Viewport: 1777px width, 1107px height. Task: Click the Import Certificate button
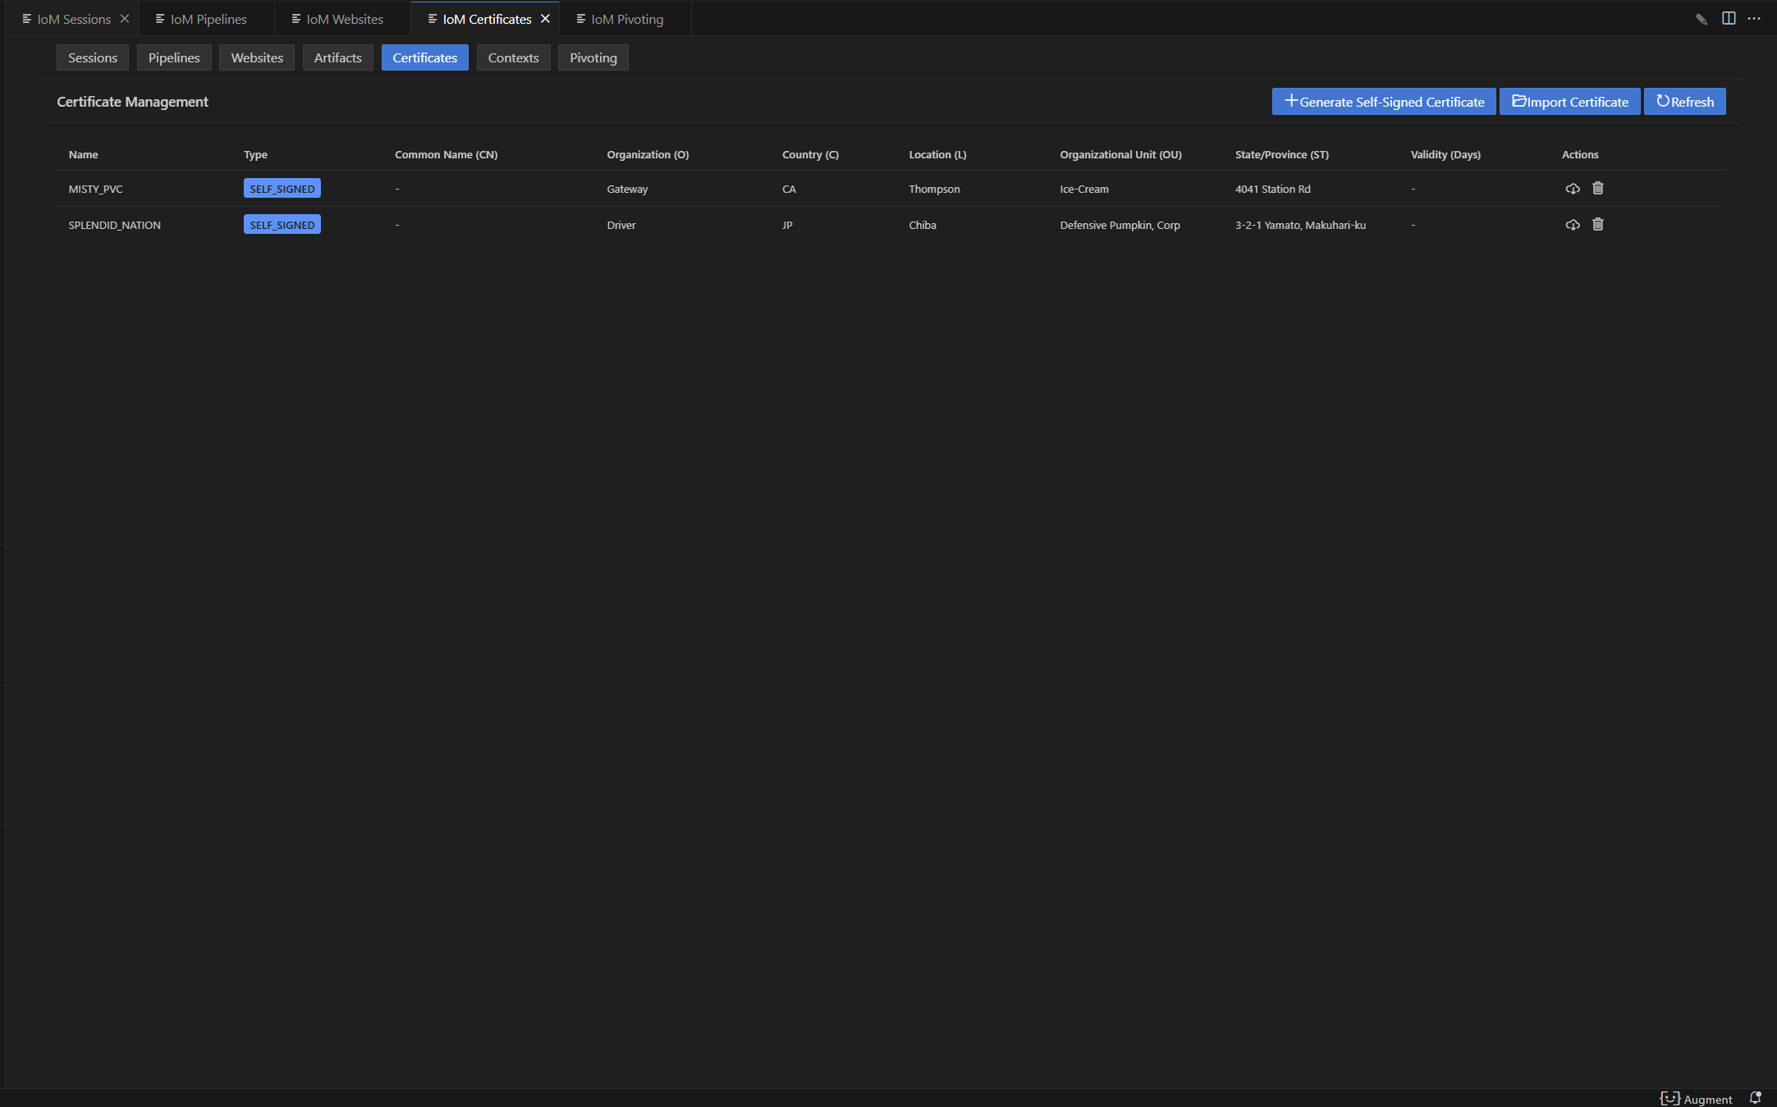pyautogui.click(x=1569, y=102)
